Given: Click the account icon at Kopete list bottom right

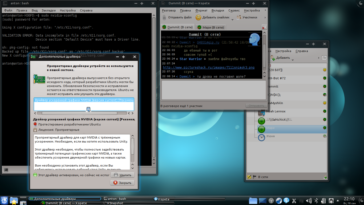Looking at the screenshot, I should click(325, 177).
